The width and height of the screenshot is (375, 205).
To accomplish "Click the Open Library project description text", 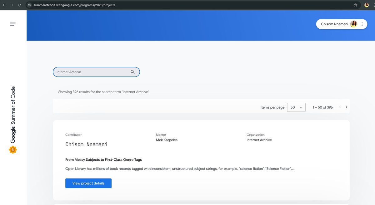I will pos(180,169).
